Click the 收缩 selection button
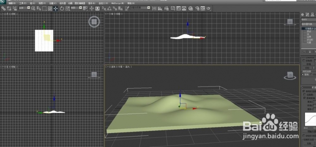This screenshot has width=316, height=147. coord(309,64)
